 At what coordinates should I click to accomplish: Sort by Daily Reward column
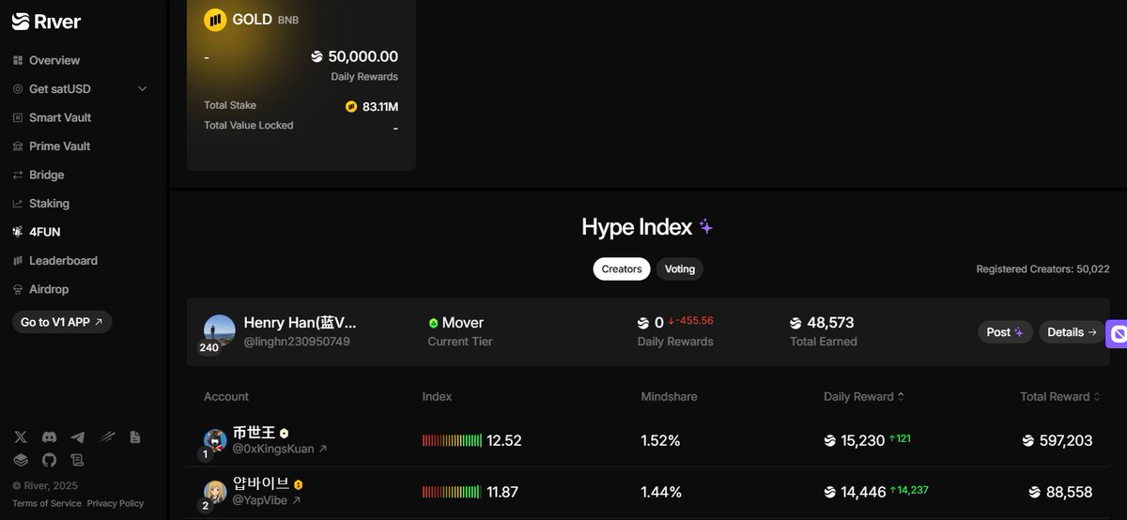click(864, 397)
